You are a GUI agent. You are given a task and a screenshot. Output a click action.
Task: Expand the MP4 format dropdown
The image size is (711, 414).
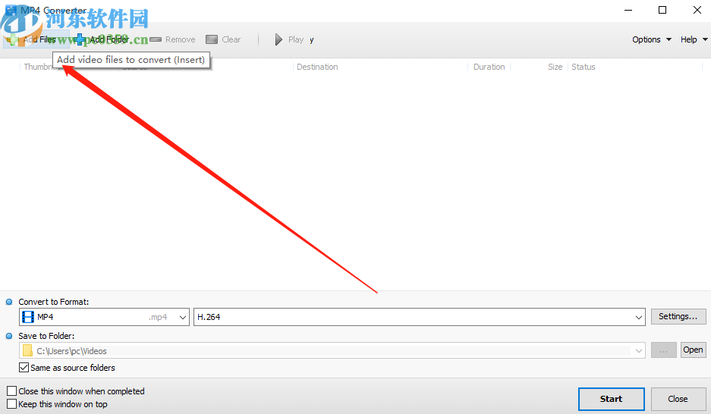183,317
